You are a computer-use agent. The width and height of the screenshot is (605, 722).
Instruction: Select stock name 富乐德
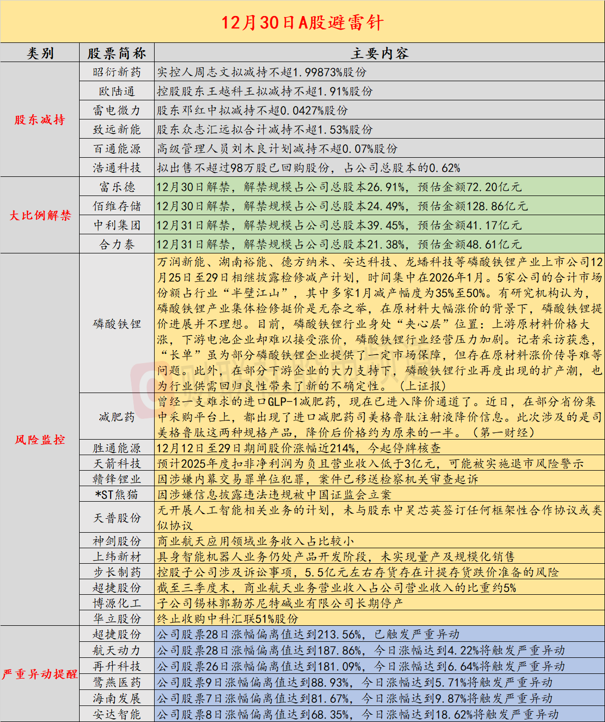[x=117, y=187]
